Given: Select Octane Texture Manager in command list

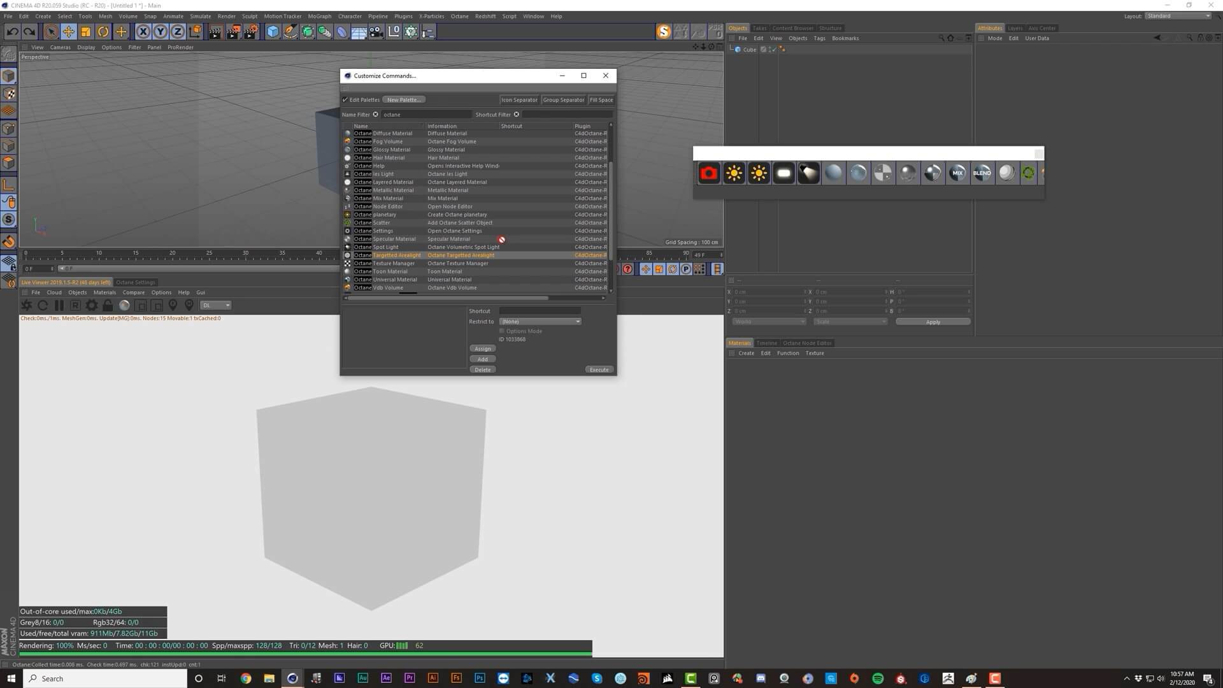Looking at the screenshot, I should click(394, 264).
